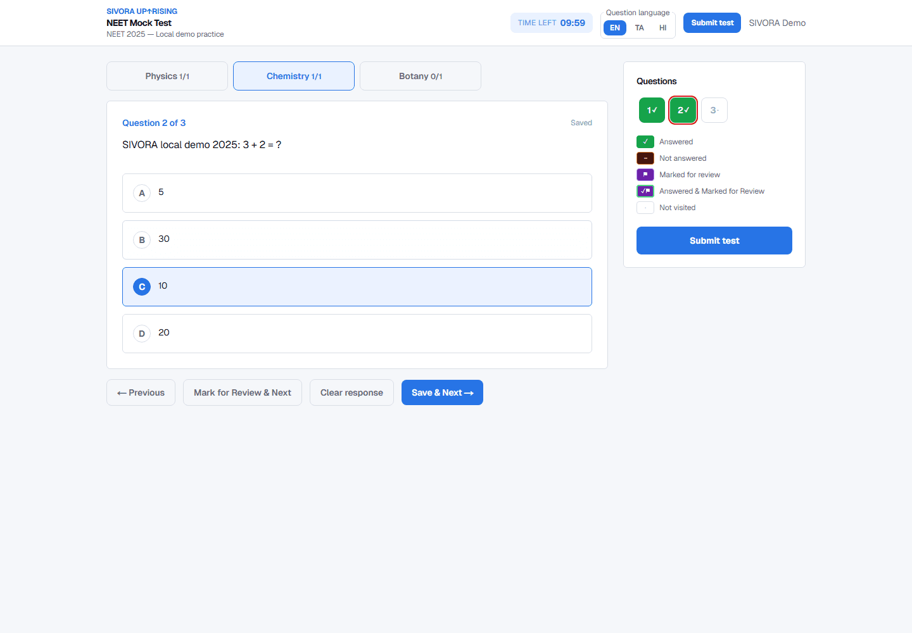Viewport: 912px width, 633px height.
Task: Set question language to Tamil (TA)
Action: click(640, 28)
